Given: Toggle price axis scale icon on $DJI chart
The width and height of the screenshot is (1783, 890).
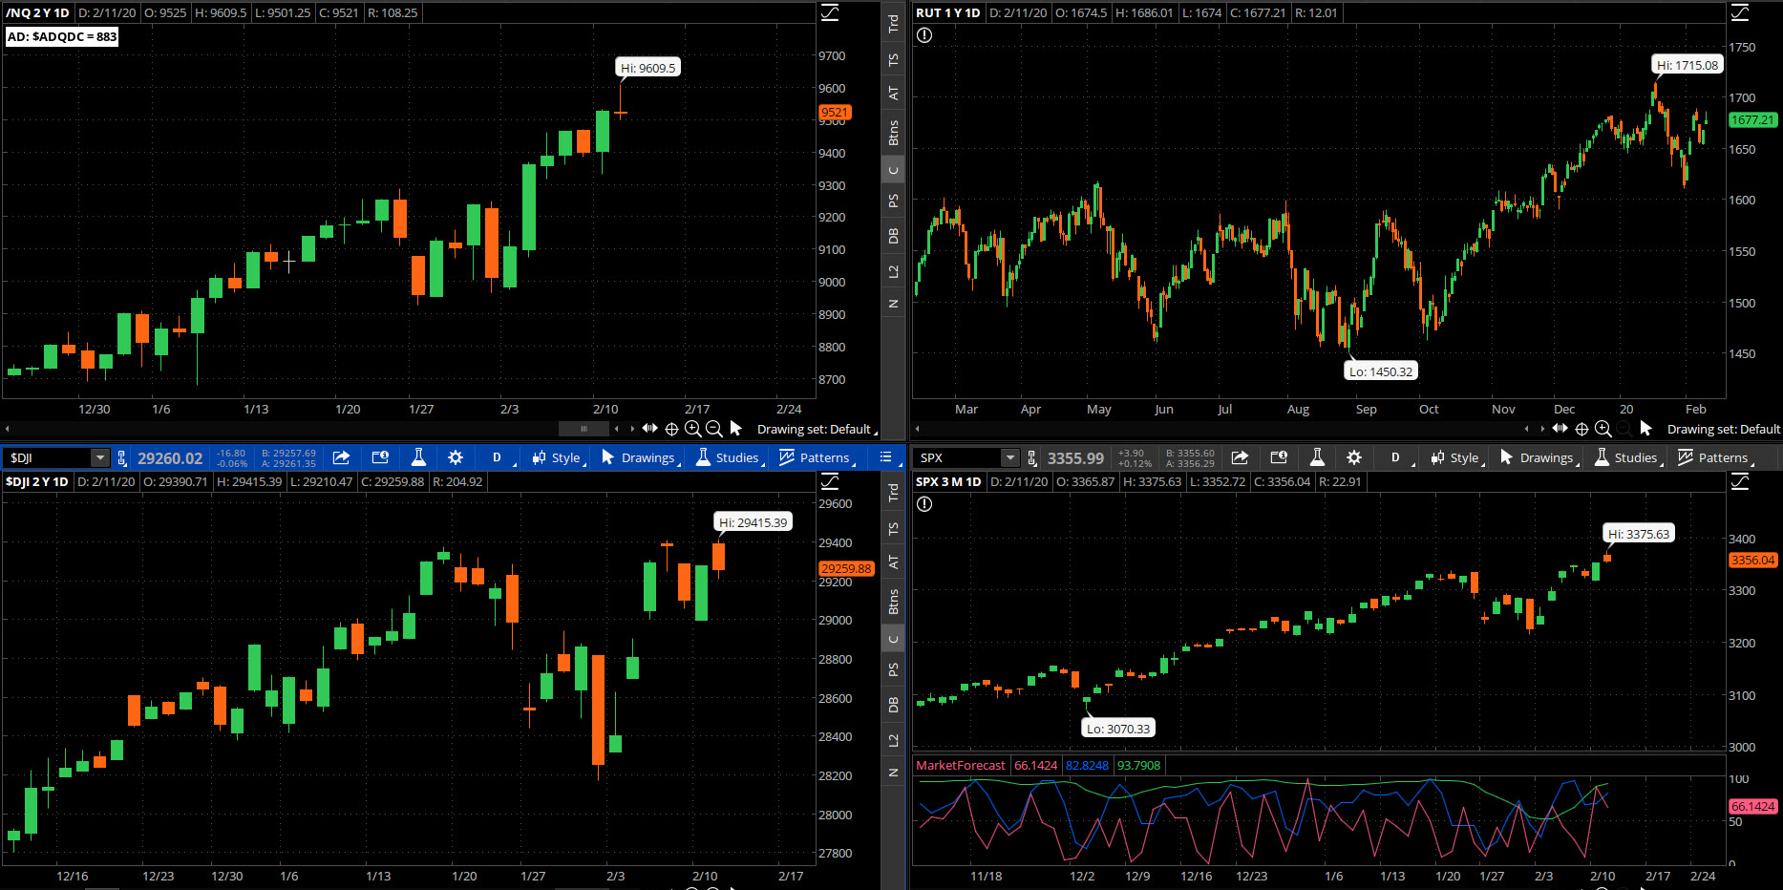Looking at the screenshot, I should [830, 481].
